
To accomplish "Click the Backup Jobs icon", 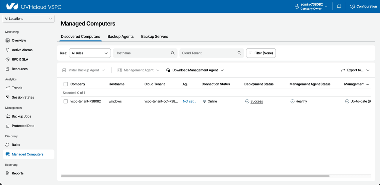I will coord(8,116).
